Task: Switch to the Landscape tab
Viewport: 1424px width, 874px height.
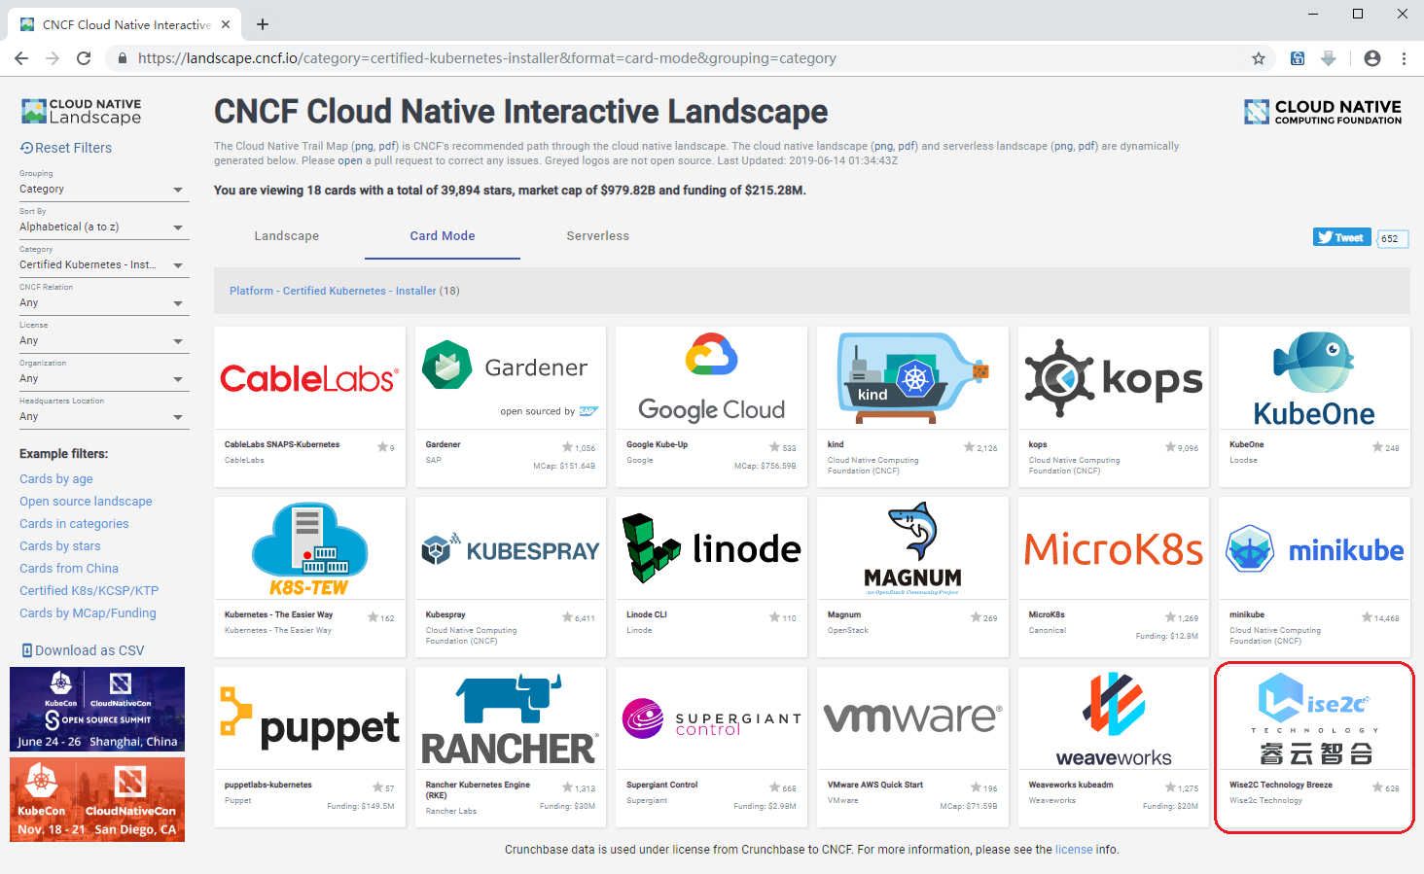Action: pos(287,236)
